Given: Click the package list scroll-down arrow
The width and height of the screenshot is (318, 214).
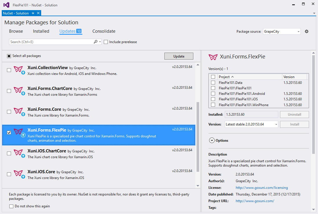Looking at the screenshot, I should 198,186.
